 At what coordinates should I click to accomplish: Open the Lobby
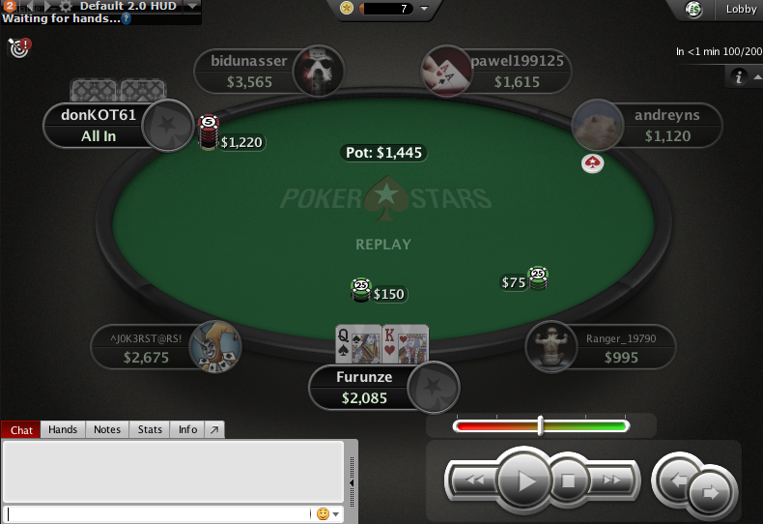[741, 9]
